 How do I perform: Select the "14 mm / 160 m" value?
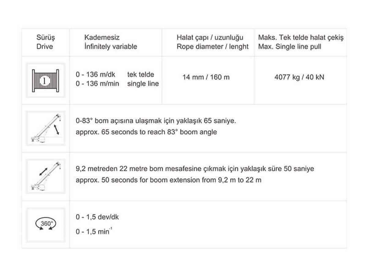coord(206,77)
